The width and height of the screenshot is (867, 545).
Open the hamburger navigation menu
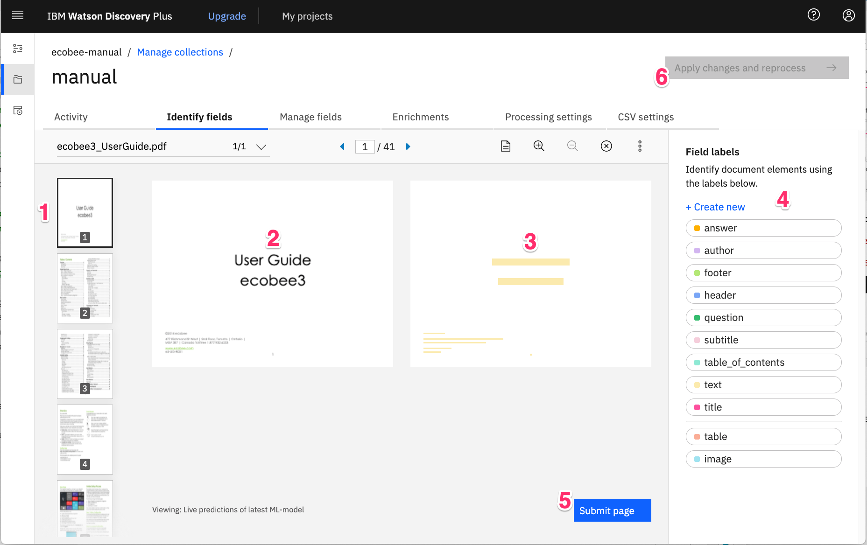tap(18, 15)
